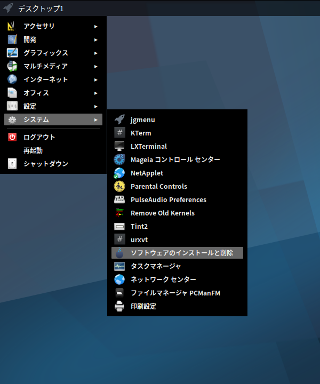This screenshot has height=384, width=320.
Task: Open the グラフィックス menu category
Action: pyautogui.click(x=53, y=53)
